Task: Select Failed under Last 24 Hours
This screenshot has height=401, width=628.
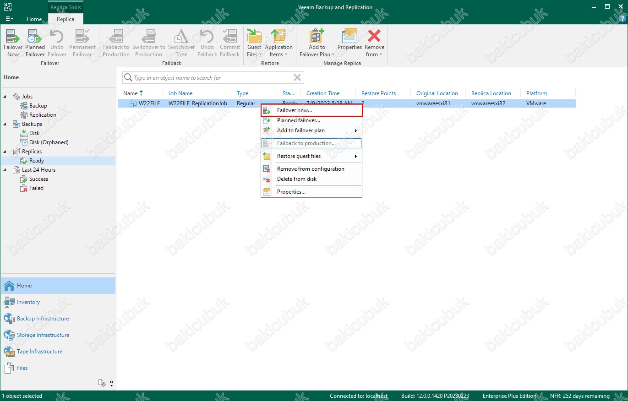Action: (x=36, y=188)
